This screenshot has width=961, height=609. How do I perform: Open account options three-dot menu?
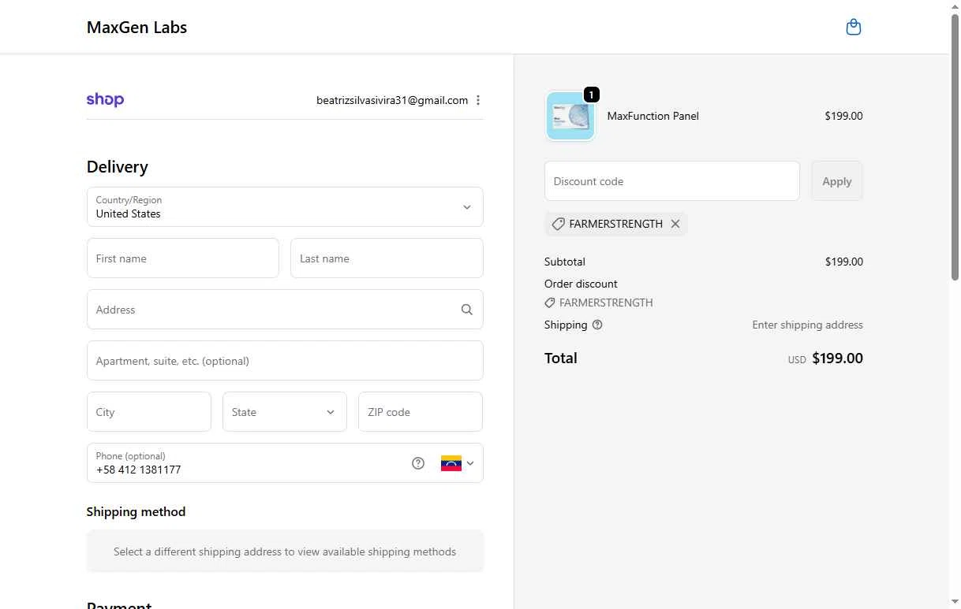pos(478,100)
